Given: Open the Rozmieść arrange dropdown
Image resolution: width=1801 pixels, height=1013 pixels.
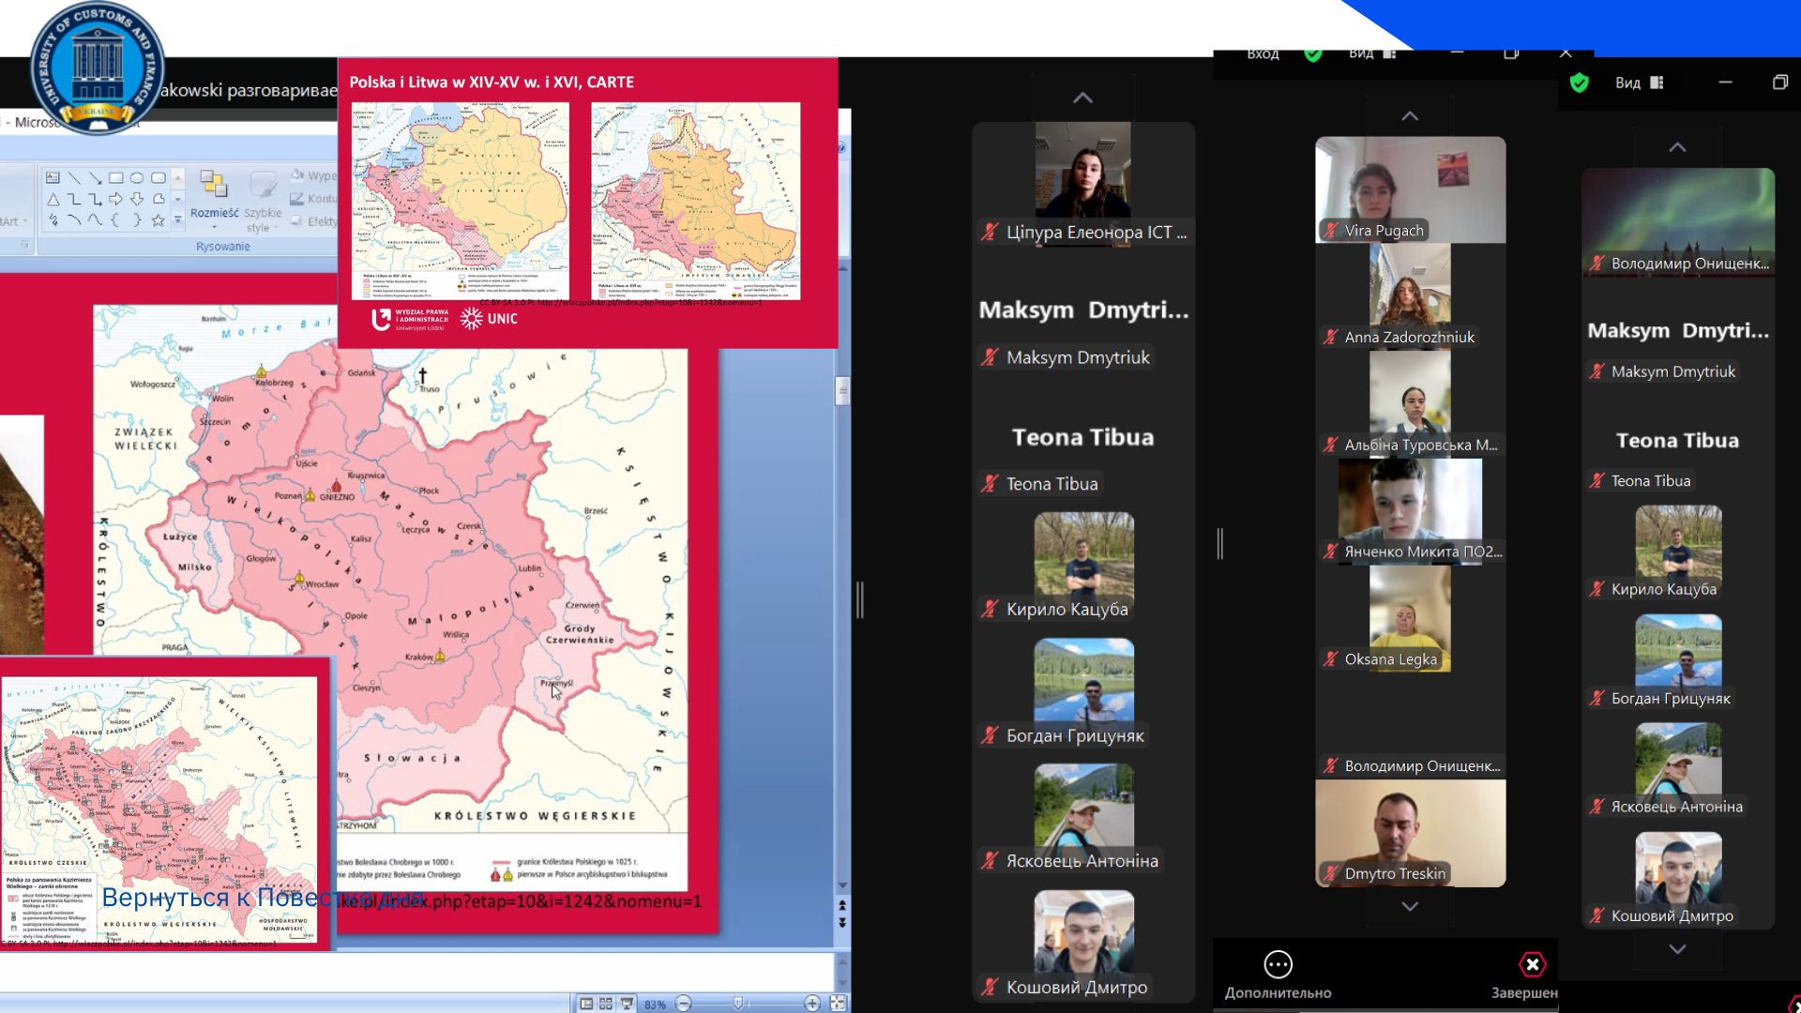Looking at the screenshot, I should coord(214,200).
